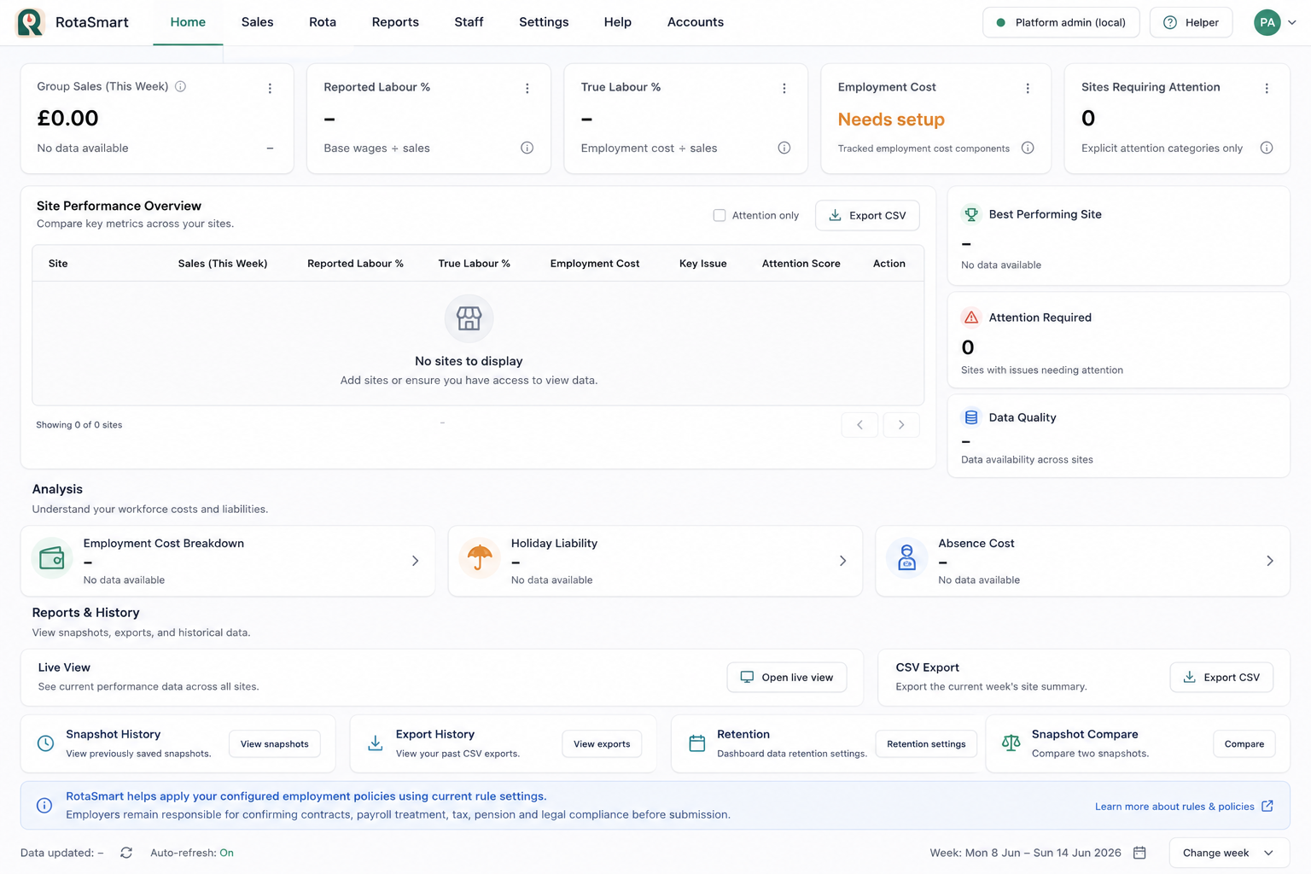The height and width of the screenshot is (874, 1311).
Task: Click the Absence Cost person icon
Action: click(x=906, y=559)
